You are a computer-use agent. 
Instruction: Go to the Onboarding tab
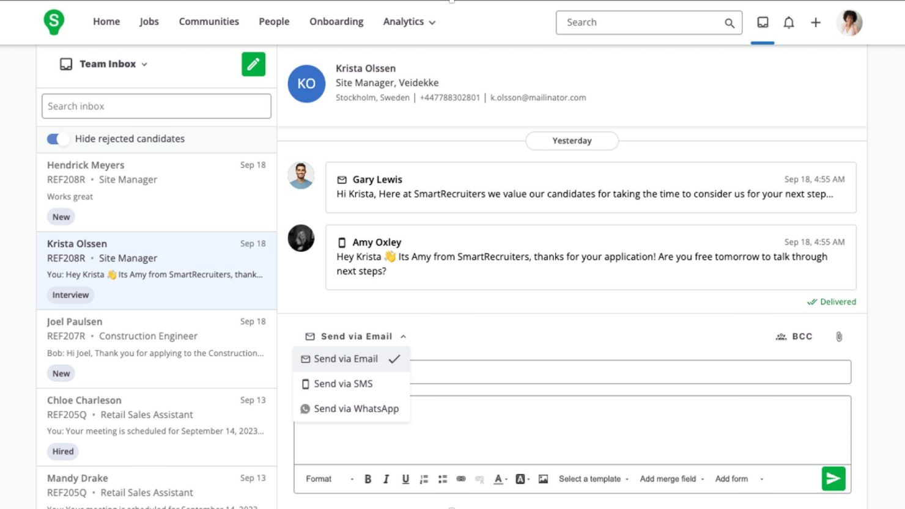click(x=336, y=22)
